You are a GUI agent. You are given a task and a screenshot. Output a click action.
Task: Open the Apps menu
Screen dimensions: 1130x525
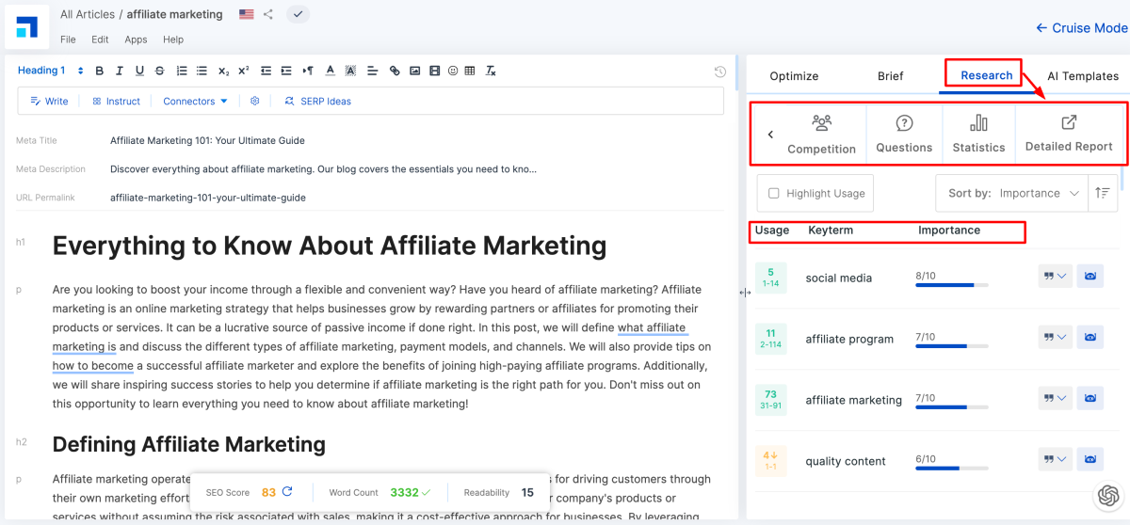click(136, 40)
